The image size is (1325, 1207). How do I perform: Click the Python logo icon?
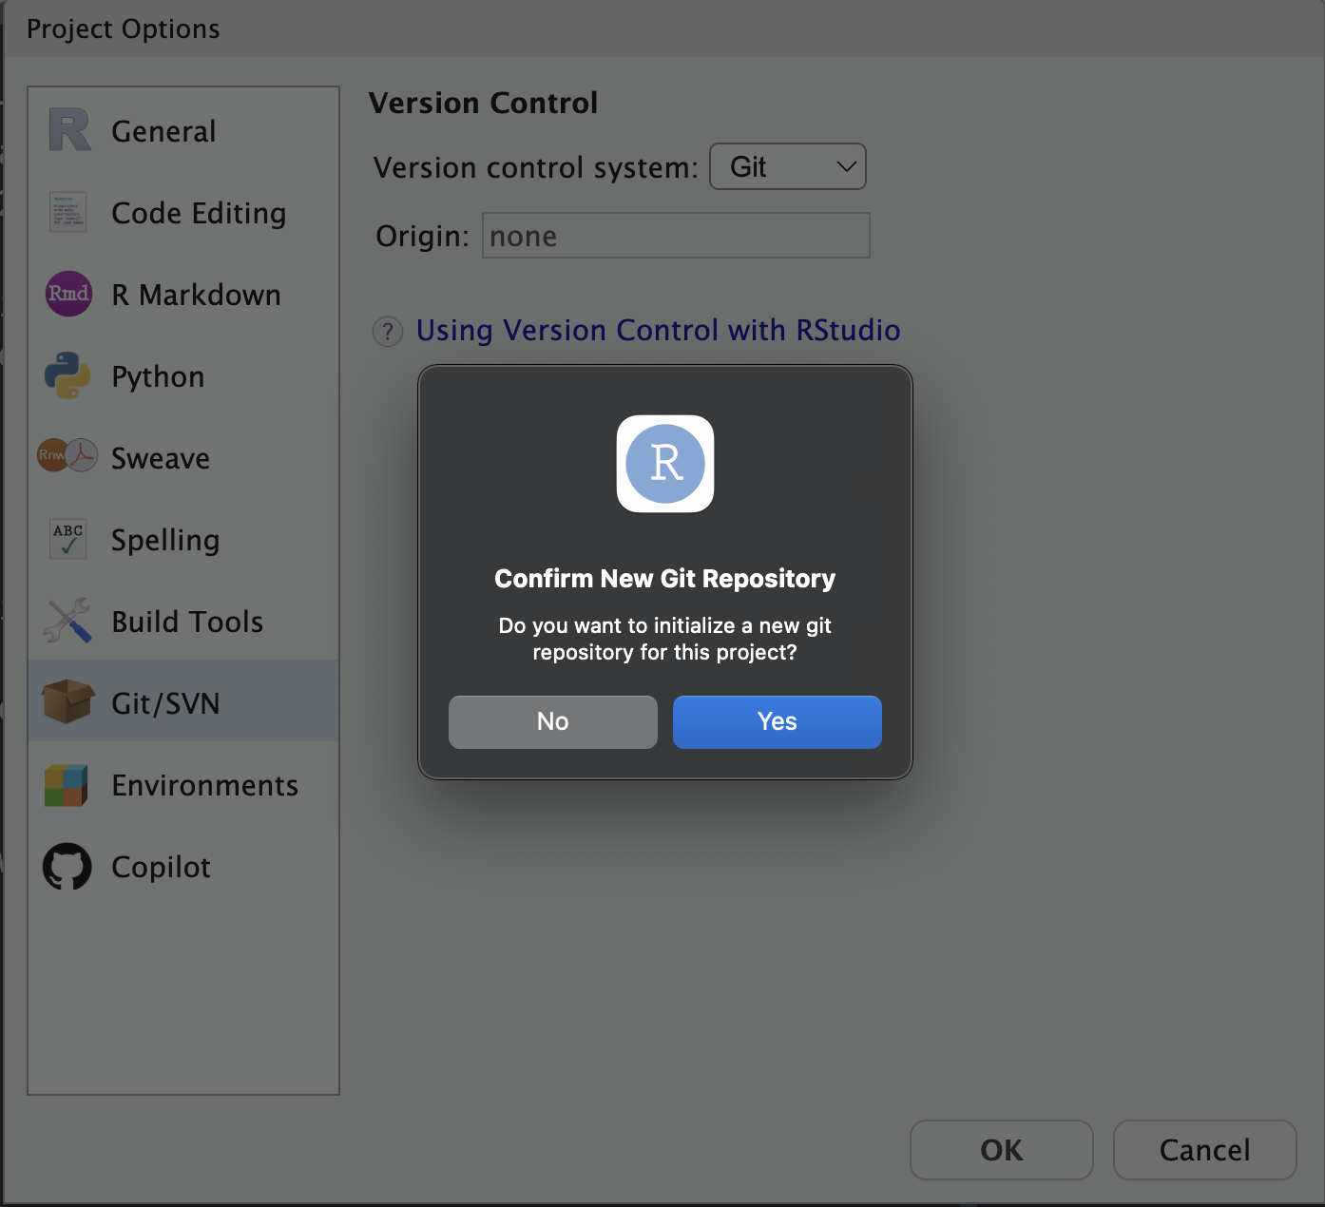point(67,375)
